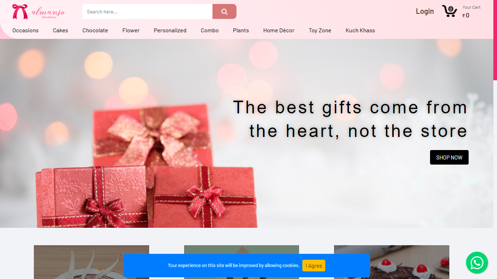Open the shopping cart icon

pyautogui.click(x=449, y=11)
